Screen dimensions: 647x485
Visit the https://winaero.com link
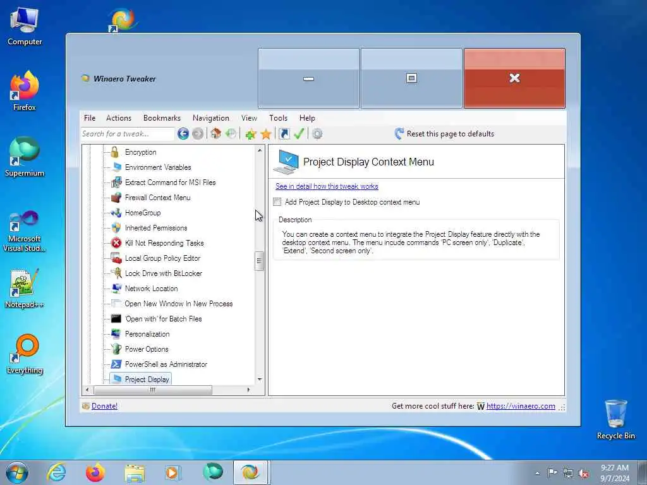521,406
